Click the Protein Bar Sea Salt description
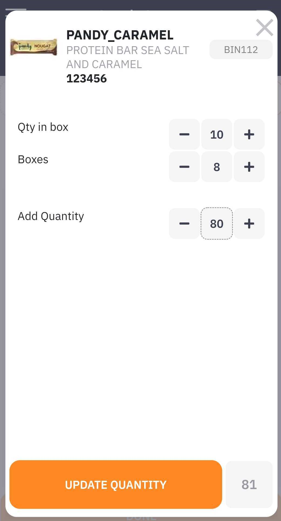 [128, 57]
